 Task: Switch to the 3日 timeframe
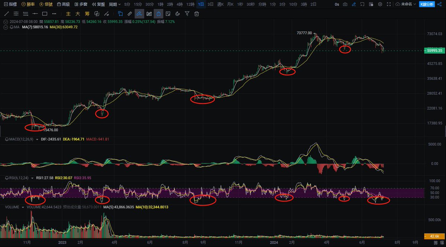[211, 4]
